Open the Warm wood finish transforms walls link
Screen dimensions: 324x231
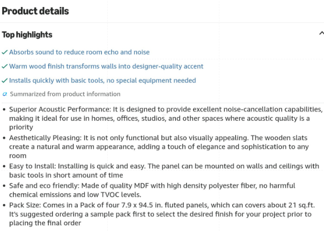[x=106, y=66]
